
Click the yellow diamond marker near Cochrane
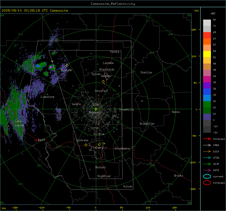point(86,145)
